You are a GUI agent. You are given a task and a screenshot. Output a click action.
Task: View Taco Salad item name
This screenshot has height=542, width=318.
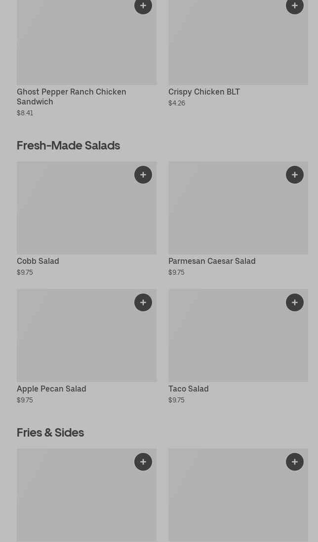(x=188, y=389)
